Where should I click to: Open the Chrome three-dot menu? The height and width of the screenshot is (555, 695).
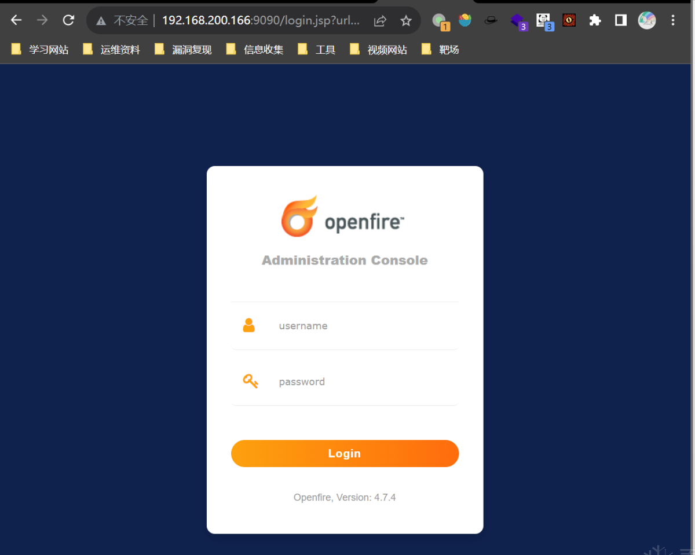click(673, 20)
